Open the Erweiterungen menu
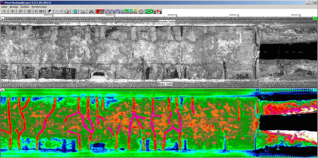Screen dimensions: 318x158 pyautogui.click(x=39, y=7)
